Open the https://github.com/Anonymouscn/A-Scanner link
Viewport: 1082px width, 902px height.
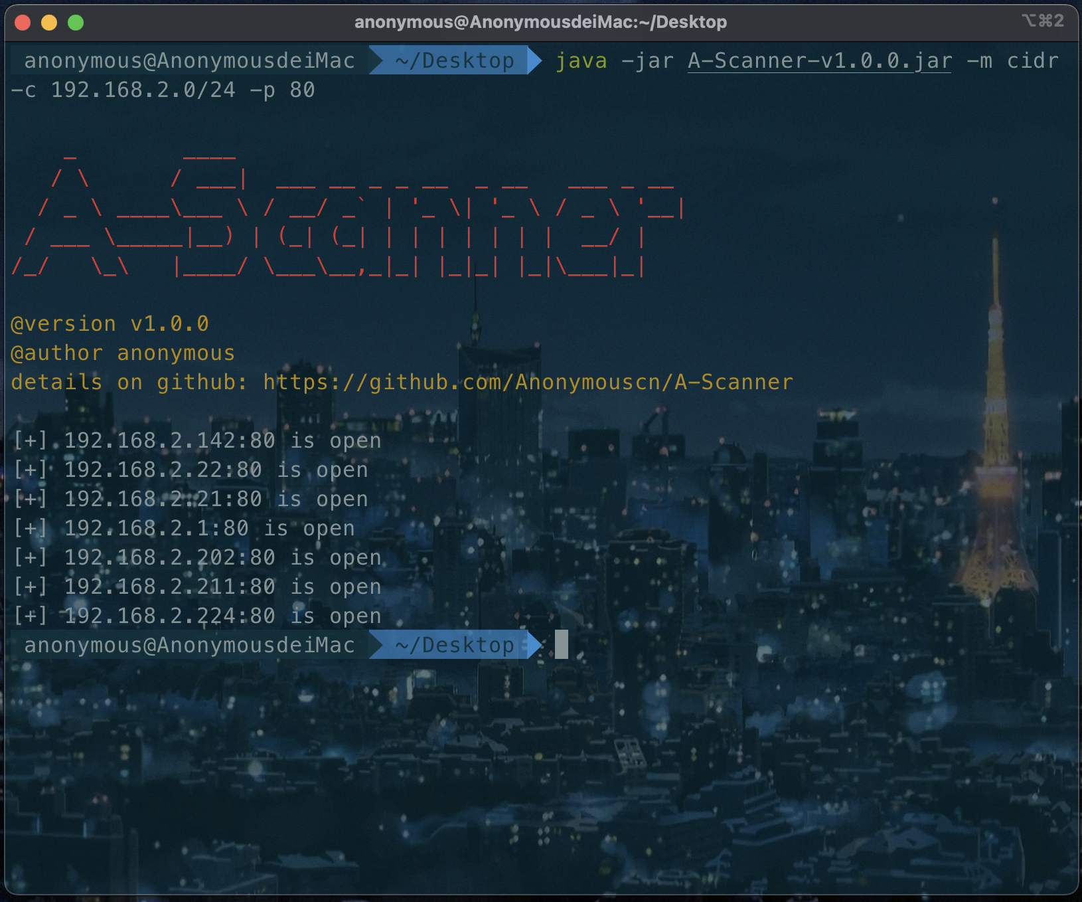pos(528,382)
